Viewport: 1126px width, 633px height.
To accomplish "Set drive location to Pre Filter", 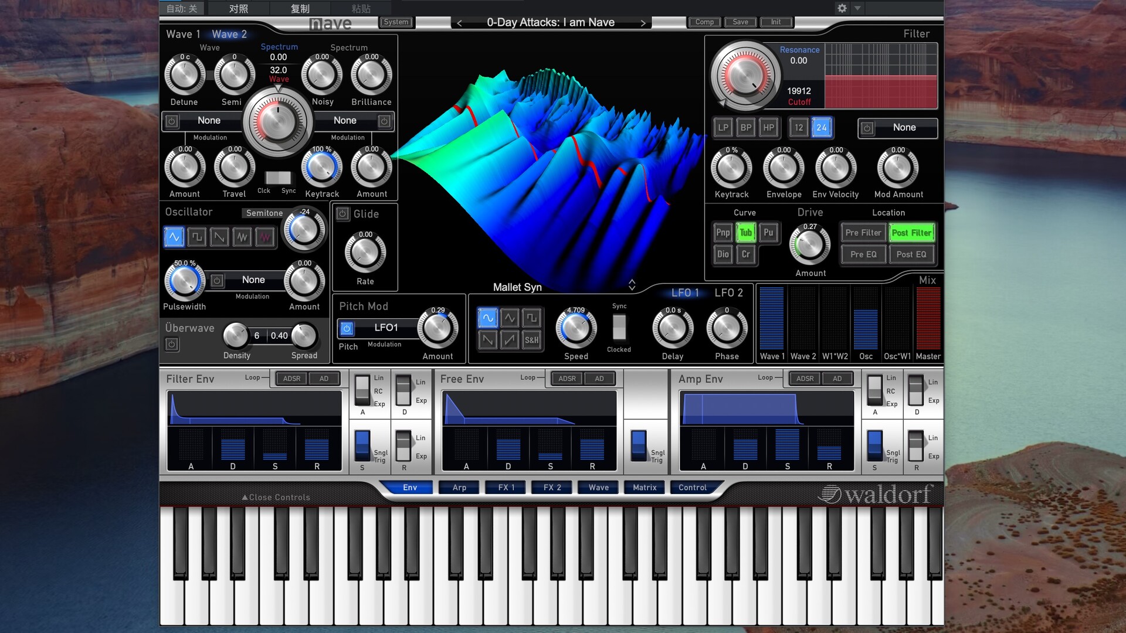I will pos(863,233).
